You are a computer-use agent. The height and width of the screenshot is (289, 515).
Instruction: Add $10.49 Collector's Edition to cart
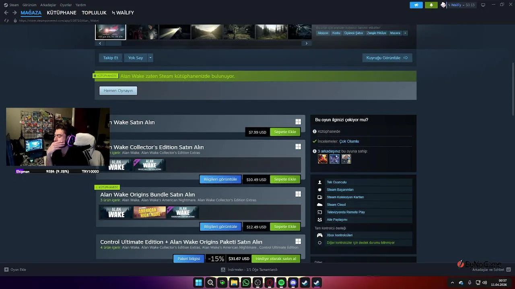click(x=285, y=179)
